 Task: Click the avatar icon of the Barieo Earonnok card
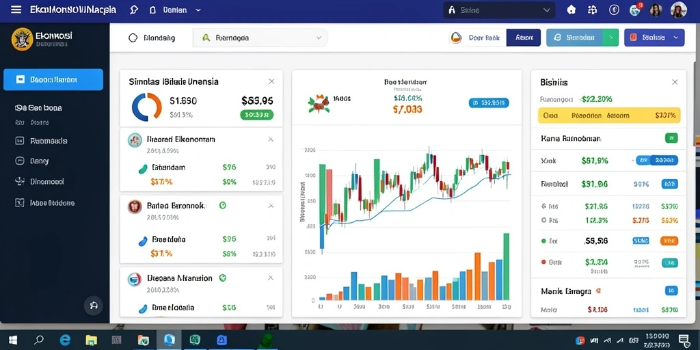[135, 206]
